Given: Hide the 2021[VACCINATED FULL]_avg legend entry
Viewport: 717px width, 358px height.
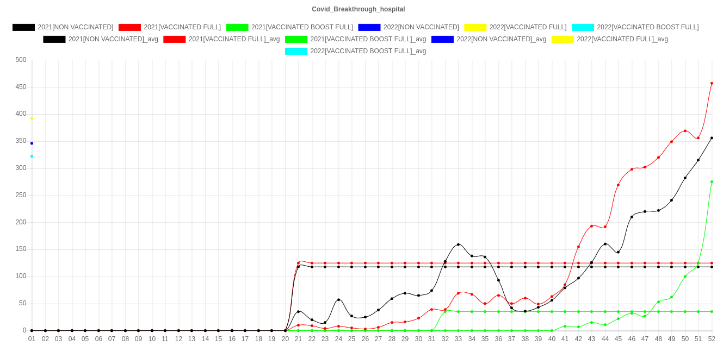Looking at the screenshot, I should 234,39.
